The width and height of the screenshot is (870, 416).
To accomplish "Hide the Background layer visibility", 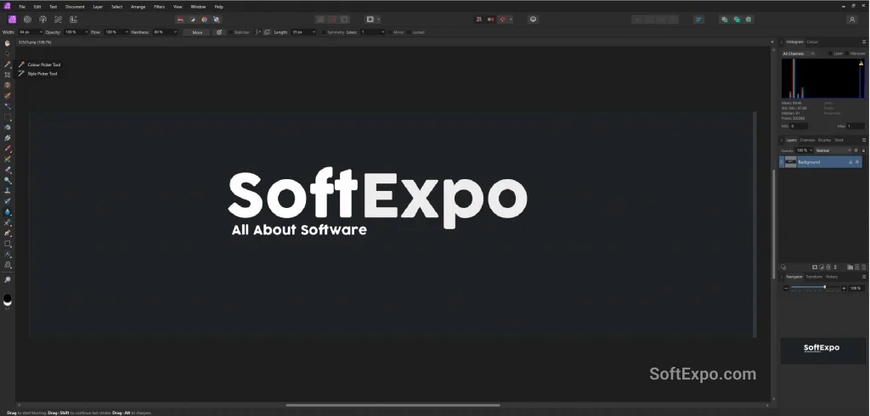I will [x=857, y=161].
